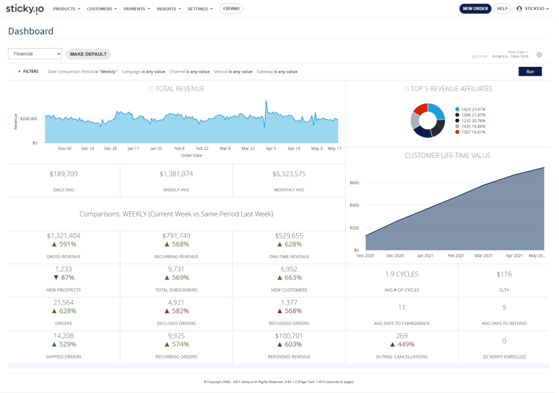The image size is (559, 393).
Task: Toggle affiliate 1996 legend entry
Action: [473, 115]
